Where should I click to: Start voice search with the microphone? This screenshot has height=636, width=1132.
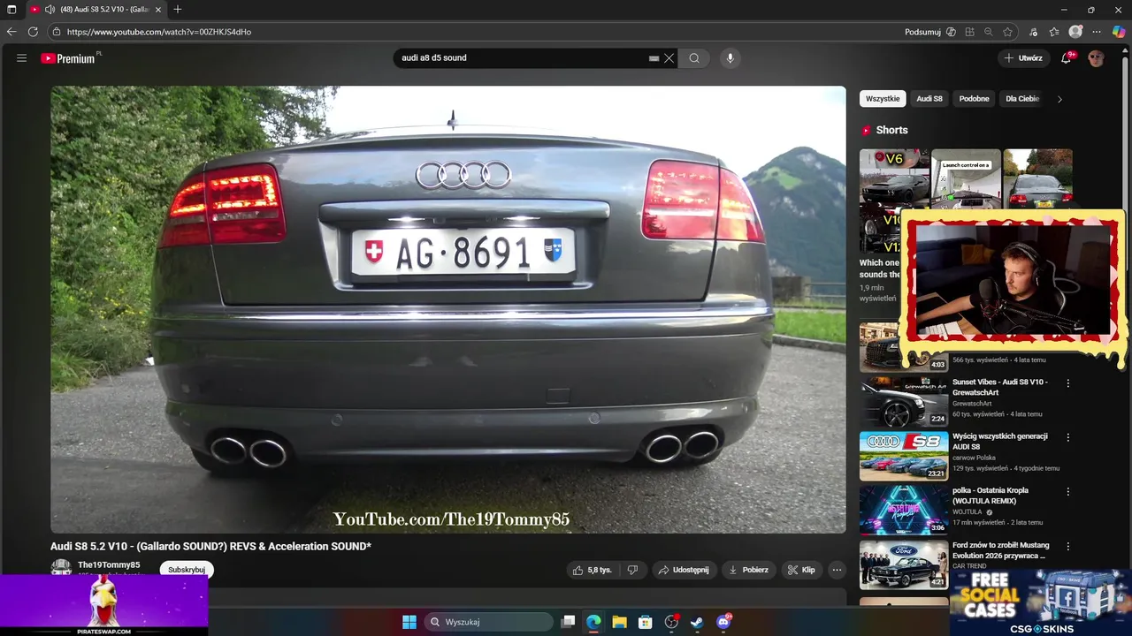click(x=730, y=58)
